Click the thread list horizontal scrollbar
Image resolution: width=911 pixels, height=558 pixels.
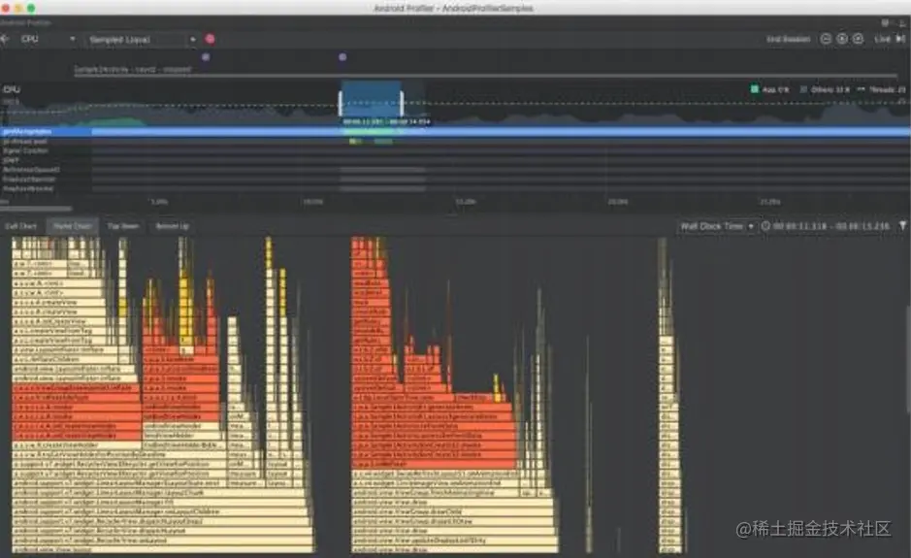click(x=36, y=208)
